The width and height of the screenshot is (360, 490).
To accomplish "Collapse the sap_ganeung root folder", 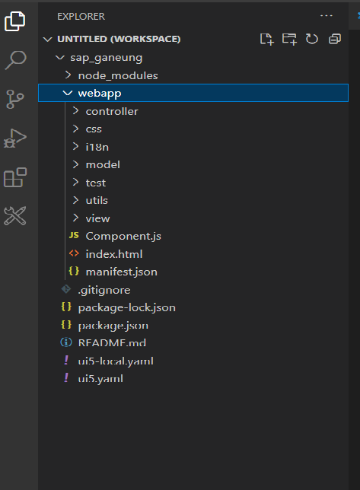I will click(x=193, y=58).
